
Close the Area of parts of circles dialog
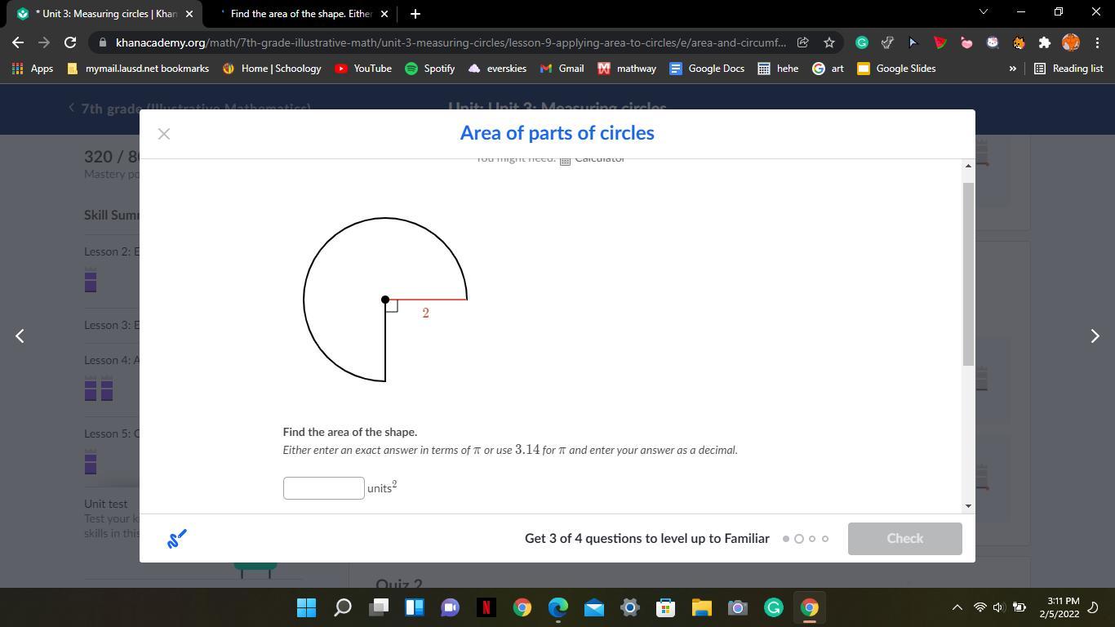point(164,134)
